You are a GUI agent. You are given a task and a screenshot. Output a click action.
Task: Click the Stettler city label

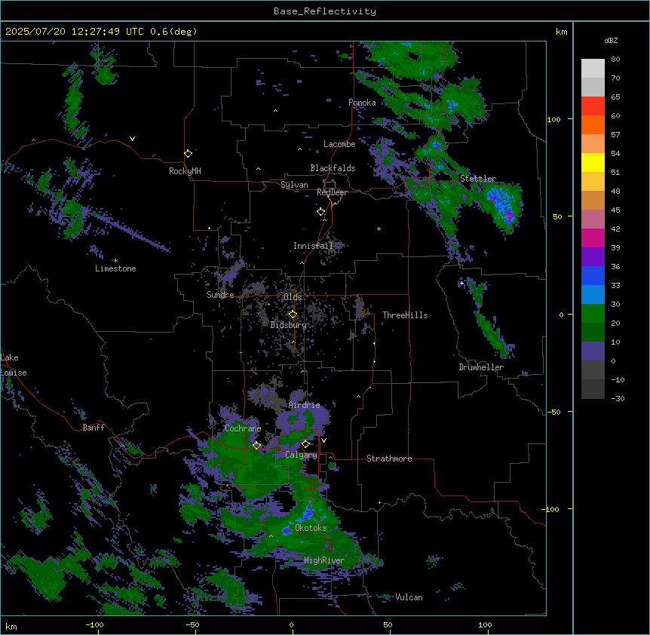point(478,179)
